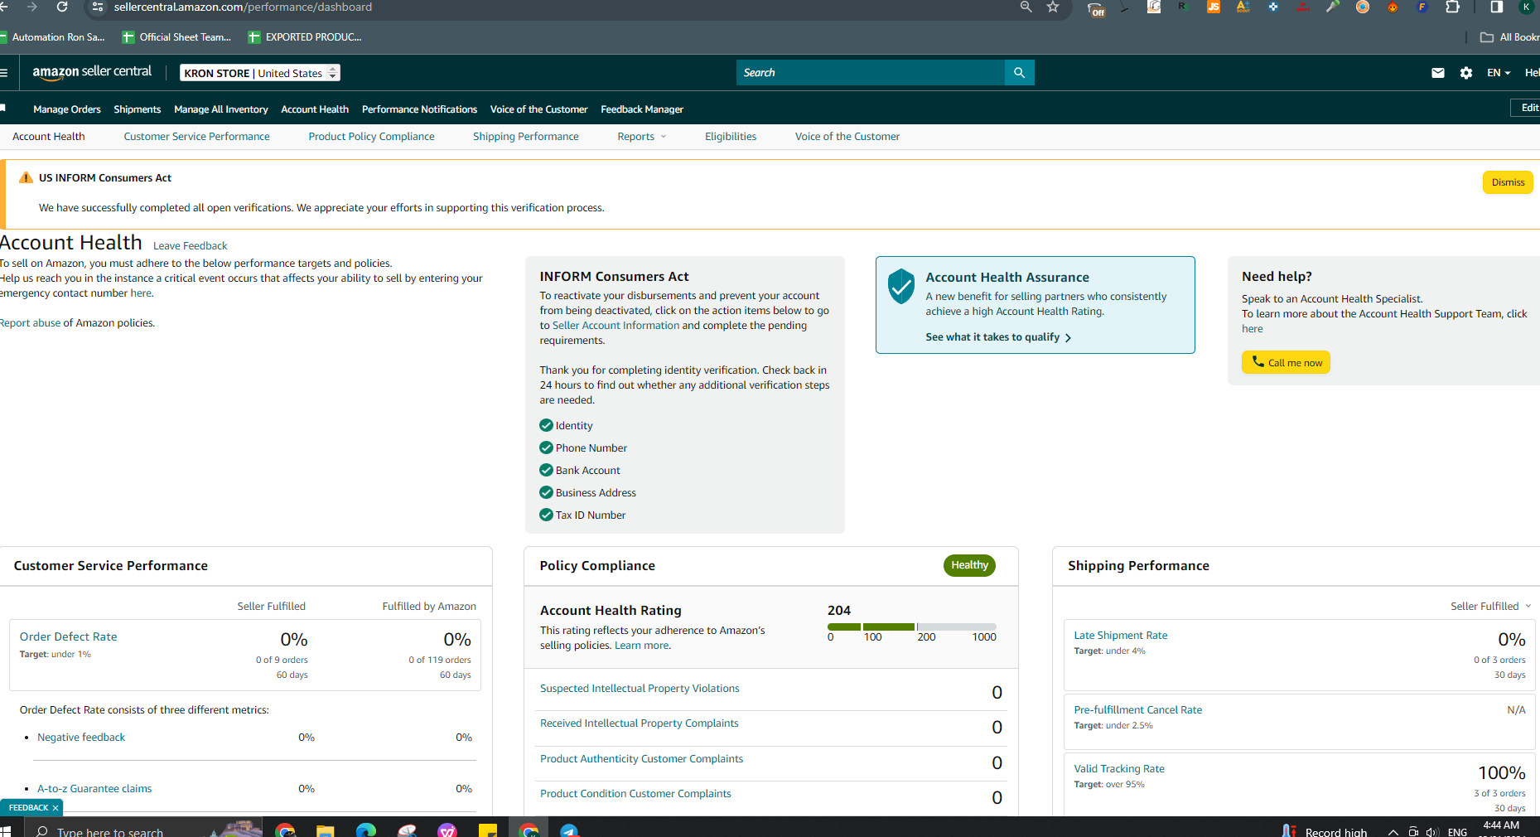1540x837 pixels.
Task: Open File Explorer from the taskbar
Action: pos(325,830)
